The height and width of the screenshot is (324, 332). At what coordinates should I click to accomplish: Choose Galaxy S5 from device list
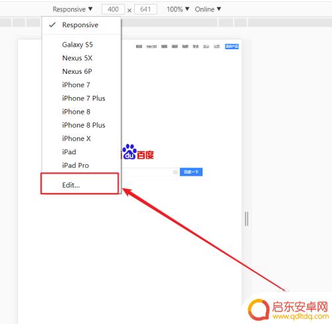(81, 45)
